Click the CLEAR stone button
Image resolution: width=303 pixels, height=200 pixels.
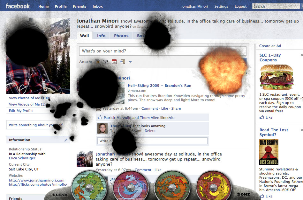[60, 195]
